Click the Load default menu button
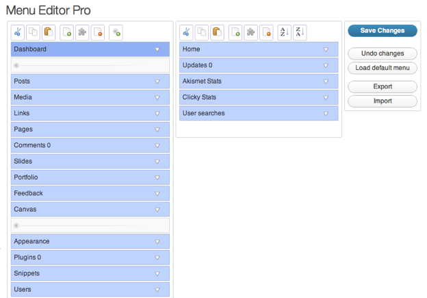The image size is (427, 298). pyautogui.click(x=382, y=68)
